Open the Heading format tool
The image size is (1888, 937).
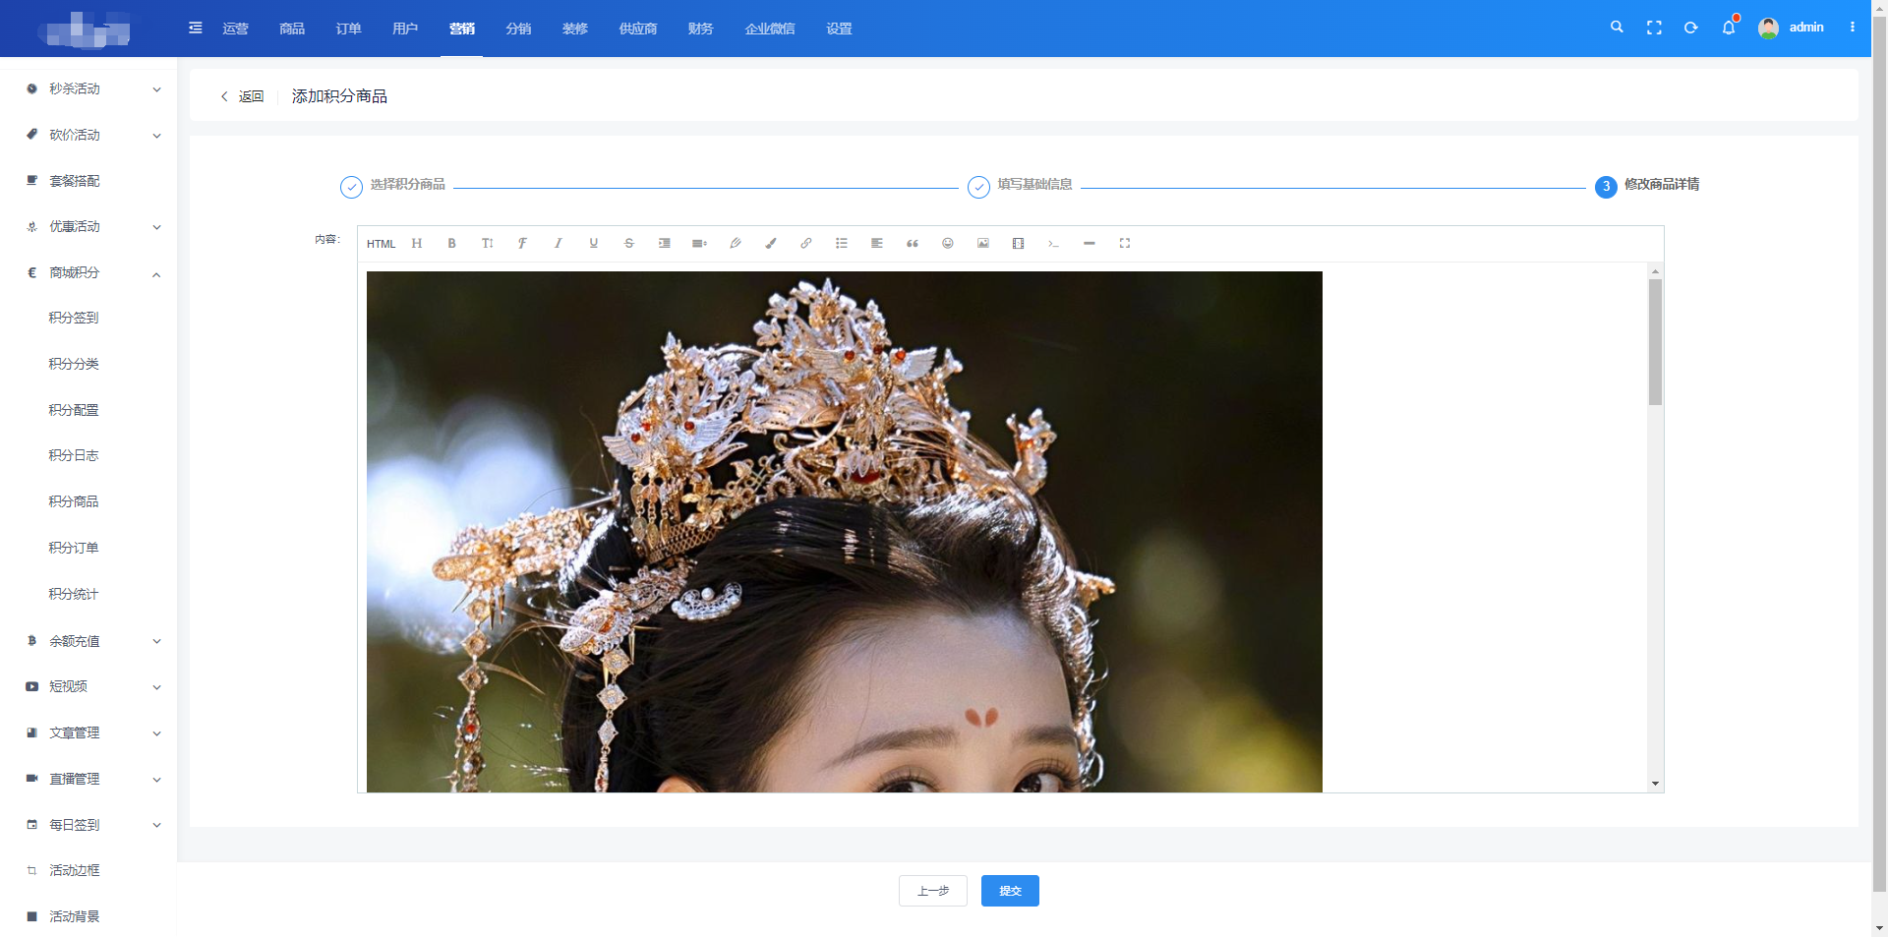tap(417, 244)
